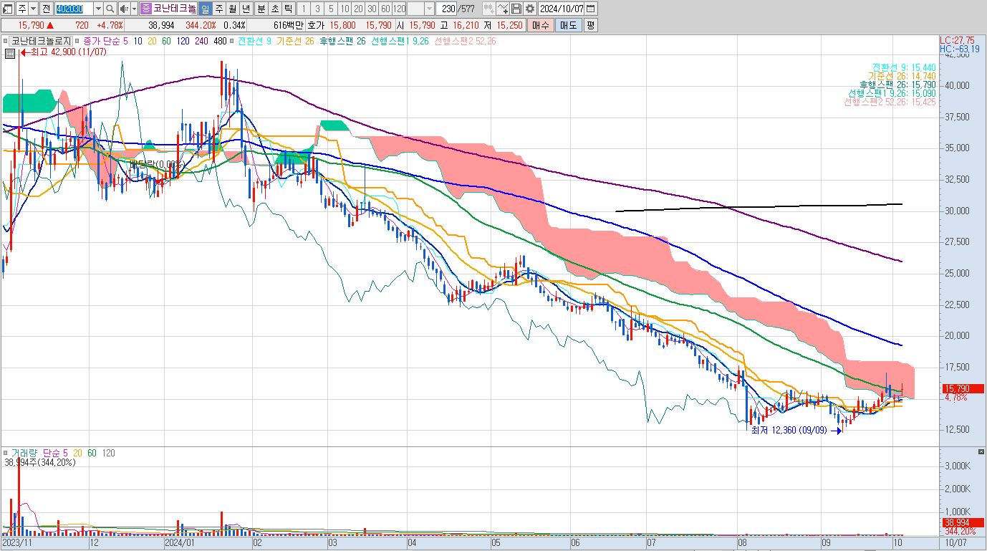Click the data table grid icon
987x551 pixels.
click(x=10, y=54)
